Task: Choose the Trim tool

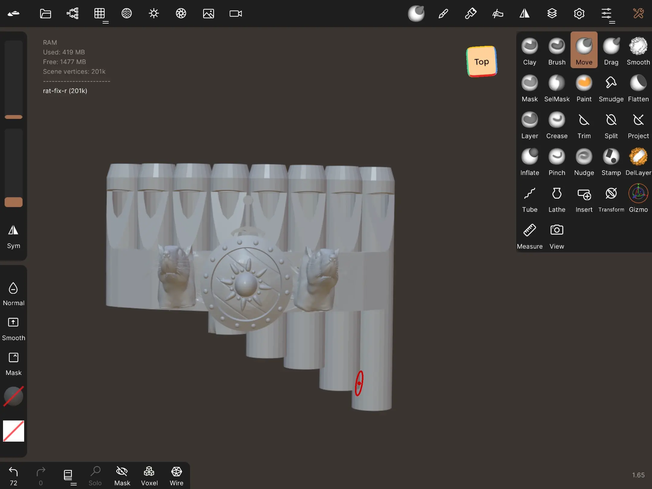Action: tap(584, 125)
